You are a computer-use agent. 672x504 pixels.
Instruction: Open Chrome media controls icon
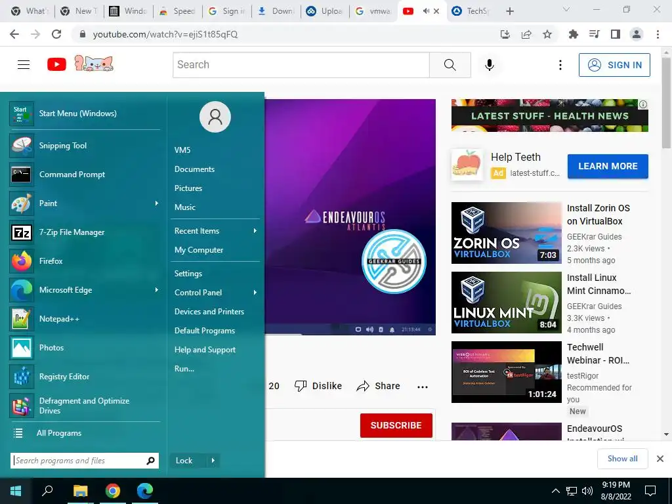(x=594, y=34)
